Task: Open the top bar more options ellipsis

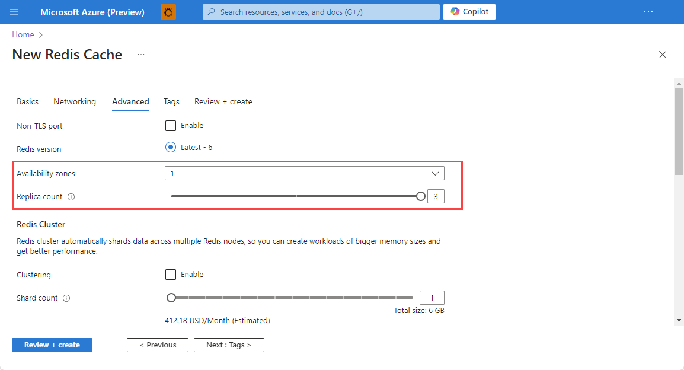Action: coord(648,12)
